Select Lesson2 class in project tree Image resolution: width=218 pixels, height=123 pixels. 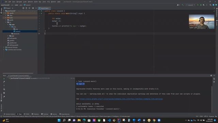[17, 31]
